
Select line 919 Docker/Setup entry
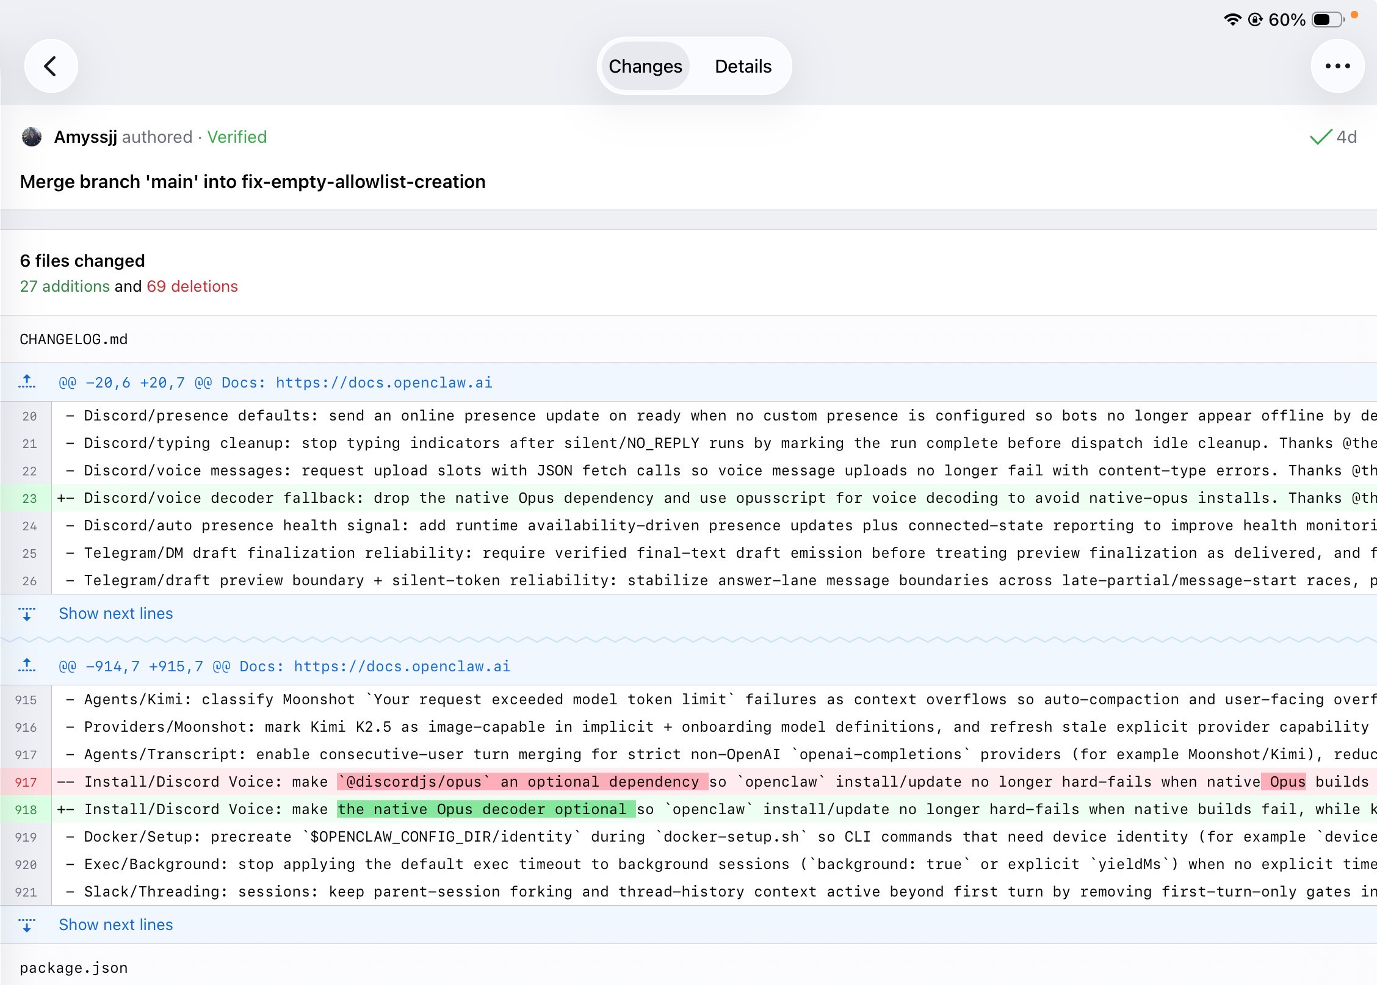tap(688, 837)
